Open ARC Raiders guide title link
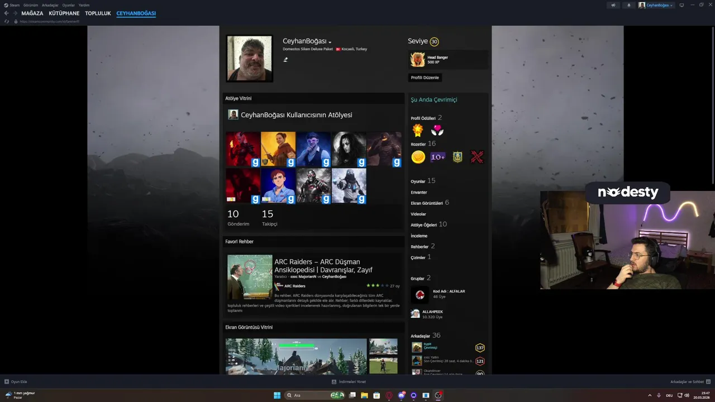 (323, 266)
